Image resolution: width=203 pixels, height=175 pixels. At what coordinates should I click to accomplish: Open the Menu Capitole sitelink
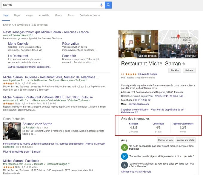(x=18, y=44)
